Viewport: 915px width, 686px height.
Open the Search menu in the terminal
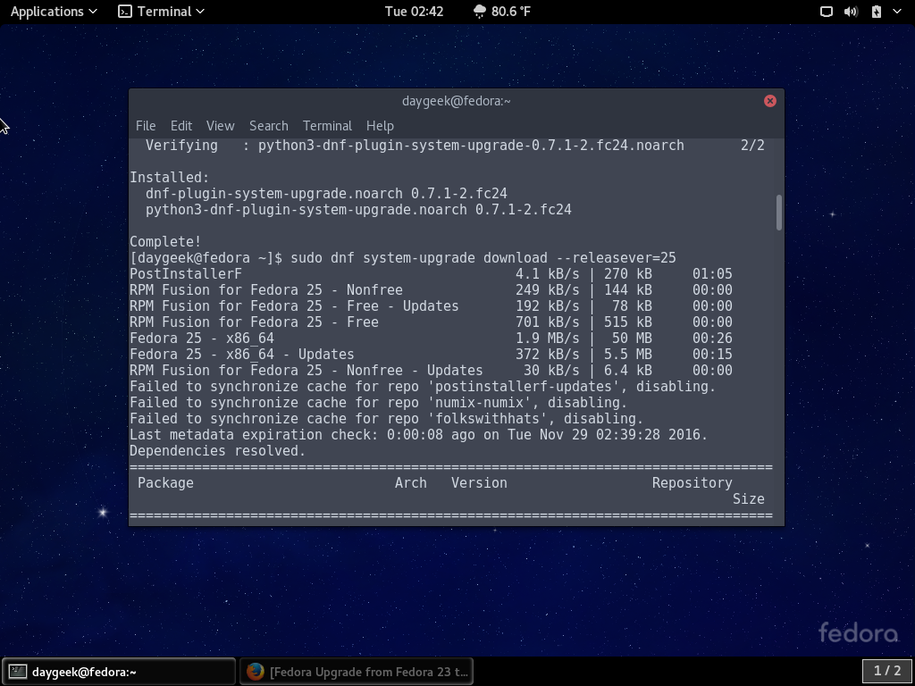(x=268, y=126)
